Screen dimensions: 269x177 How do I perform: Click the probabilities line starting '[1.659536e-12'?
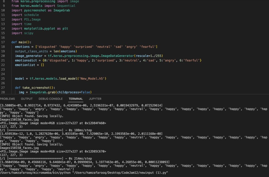click(x=81, y=134)
